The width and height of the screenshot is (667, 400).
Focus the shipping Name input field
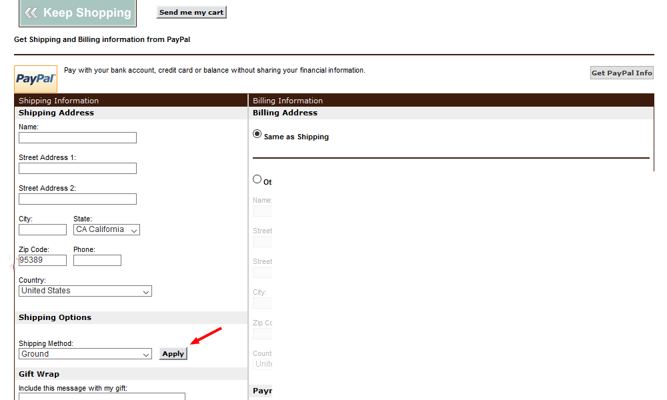click(77, 138)
